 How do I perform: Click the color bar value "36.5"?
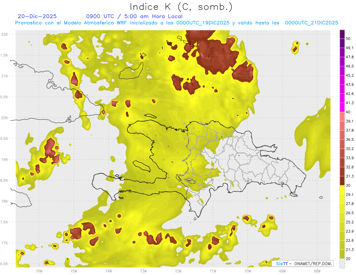click(x=350, y=139)
